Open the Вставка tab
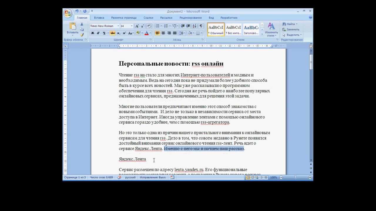The width and height of the screenshot is (376, 211). pos(99,18)
